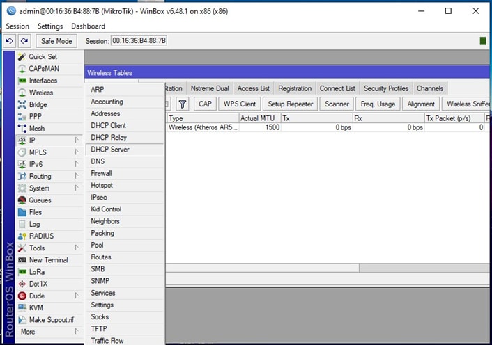Click the Make Supout.rif icon
The image size is (492, 345).
pyautogui.click(x=22, y=320)
